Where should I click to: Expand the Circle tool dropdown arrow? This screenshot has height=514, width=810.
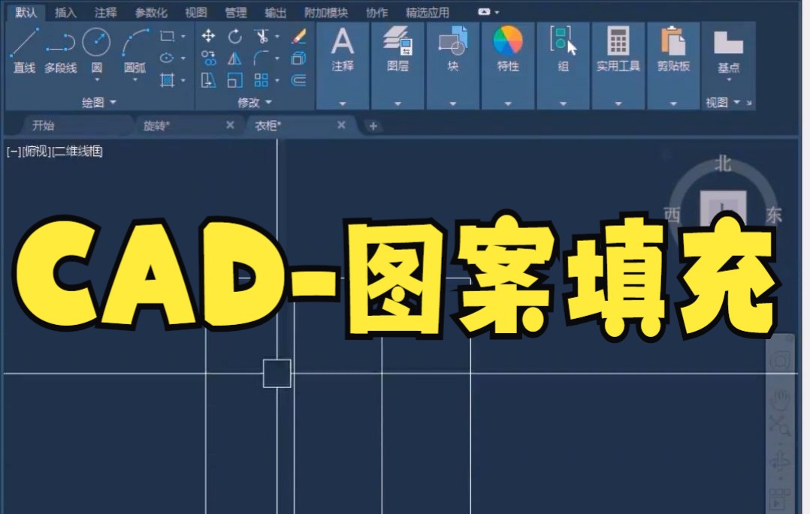coord(98,78)
